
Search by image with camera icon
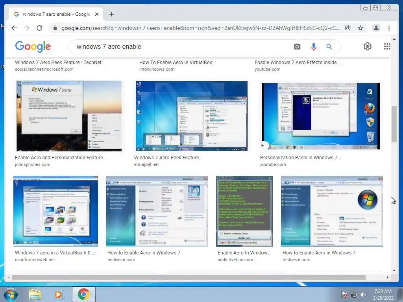tap(297, 46)
